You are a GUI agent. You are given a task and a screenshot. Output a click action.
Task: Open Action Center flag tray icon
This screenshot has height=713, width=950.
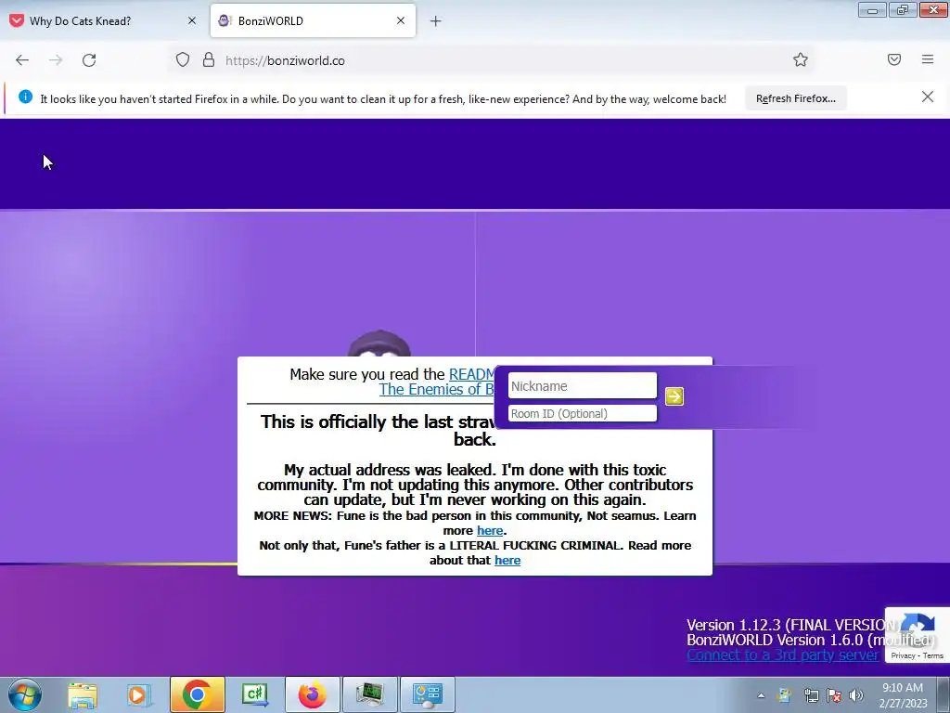point(834,695)
